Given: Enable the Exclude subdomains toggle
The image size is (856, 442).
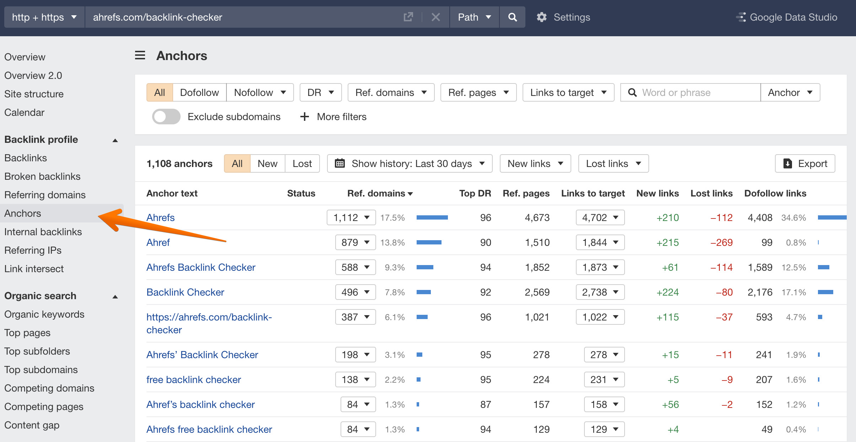Looking at the screenshot, I should 166,117.
